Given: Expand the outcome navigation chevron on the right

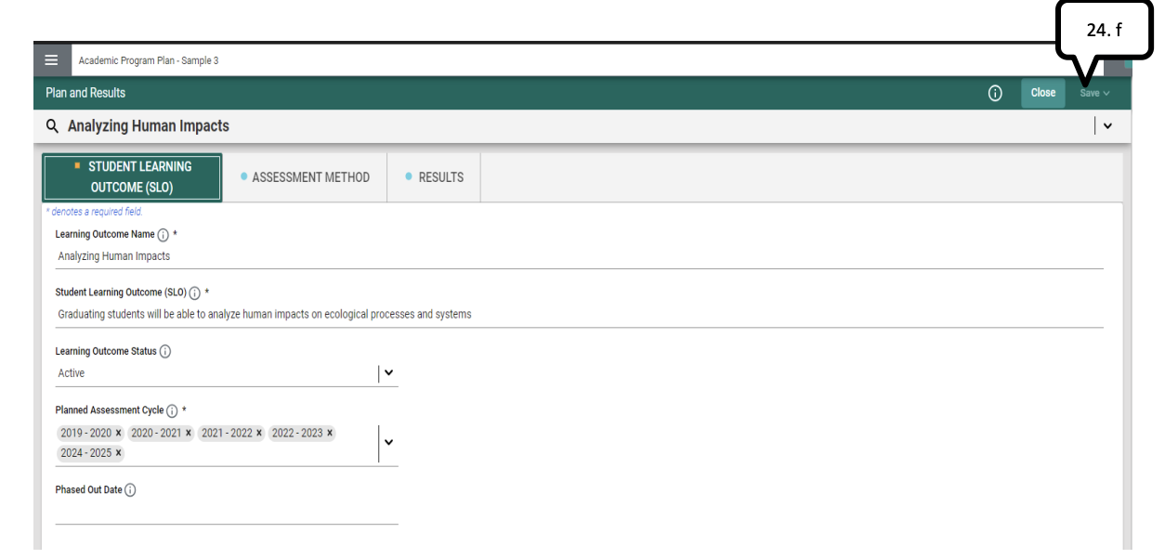Looking at the screenshot, I should 1108,125.
